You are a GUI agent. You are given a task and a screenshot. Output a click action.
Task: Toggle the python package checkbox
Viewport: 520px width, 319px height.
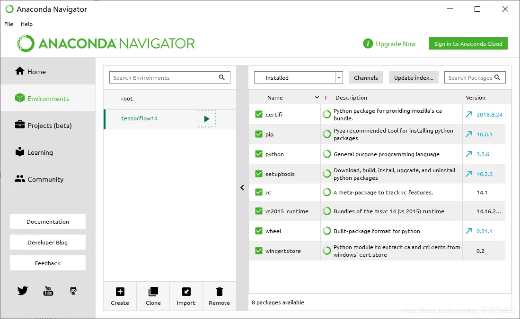coord(259,154)
